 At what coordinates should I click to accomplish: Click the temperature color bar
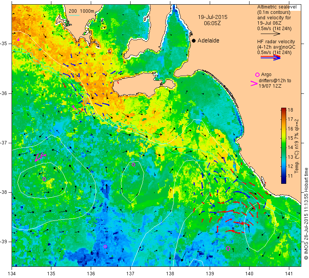coord(284,146)
